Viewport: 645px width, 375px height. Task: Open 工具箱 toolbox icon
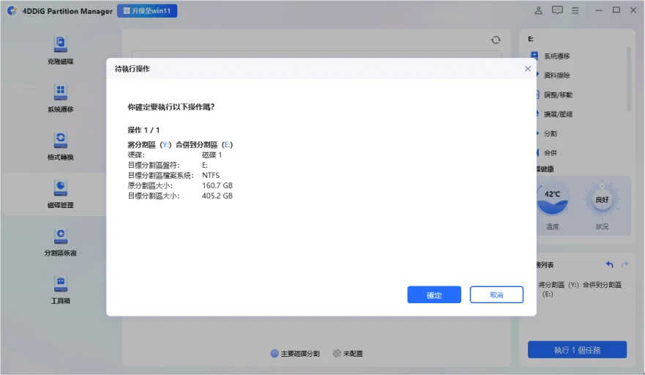point(61,283)
